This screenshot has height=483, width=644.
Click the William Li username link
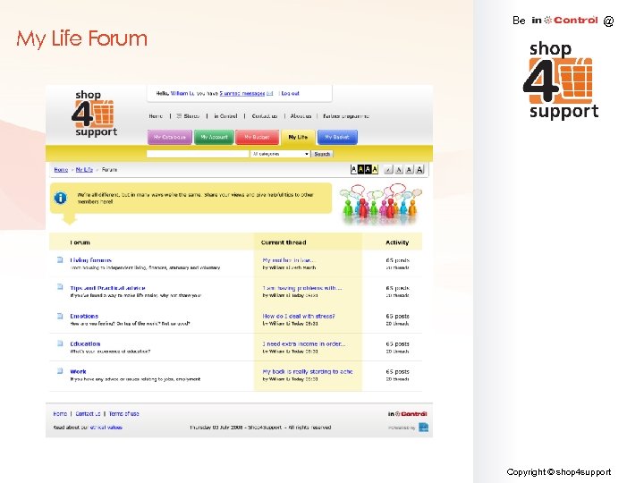click(182, 94)
